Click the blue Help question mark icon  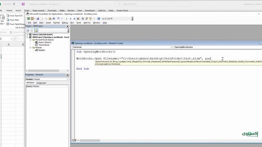(x=99, y=18)
